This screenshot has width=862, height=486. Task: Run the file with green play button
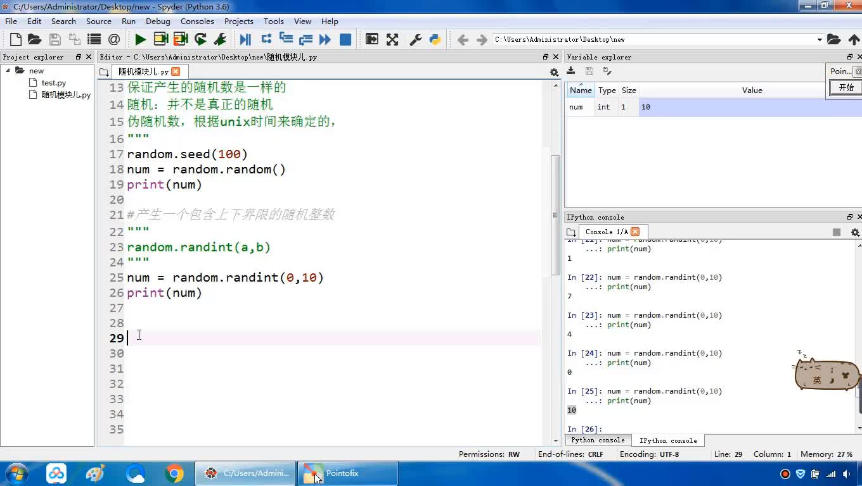[x=140, y=39]
